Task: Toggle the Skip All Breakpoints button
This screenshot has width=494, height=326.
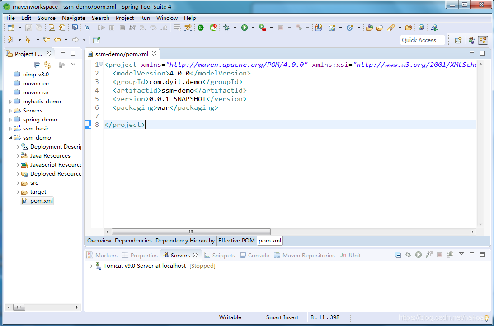Action: (88, 28)
